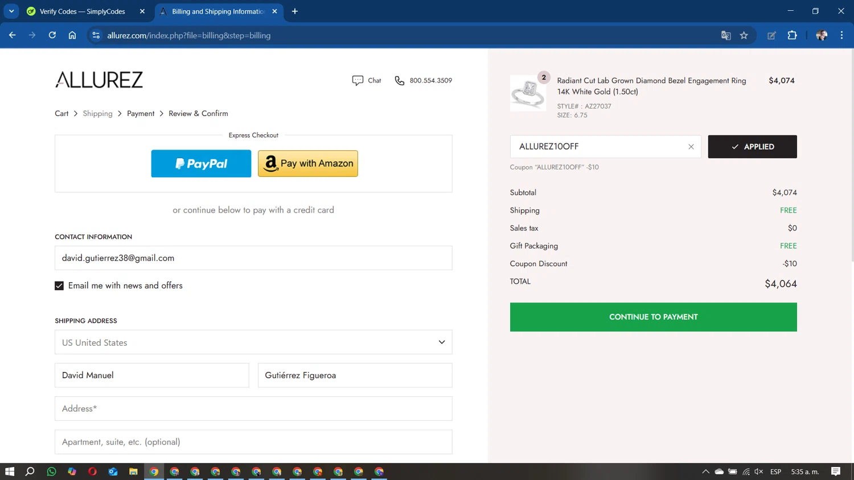The height and width of the screenshot is (480, 854).
Task: Expand the US United States country dropdown
Action: 253,342
